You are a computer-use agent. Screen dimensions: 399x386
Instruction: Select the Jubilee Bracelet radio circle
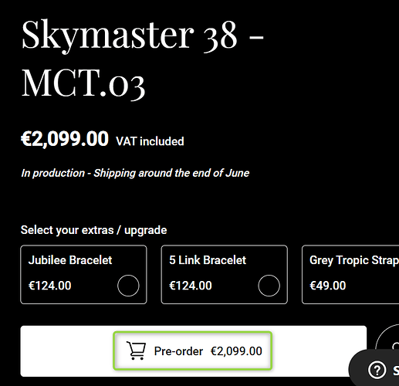coord(128,286)
